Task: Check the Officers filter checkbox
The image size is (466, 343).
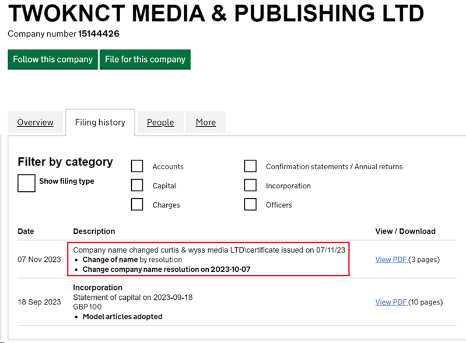Action: pyautogui.click(x=250, y=205)
